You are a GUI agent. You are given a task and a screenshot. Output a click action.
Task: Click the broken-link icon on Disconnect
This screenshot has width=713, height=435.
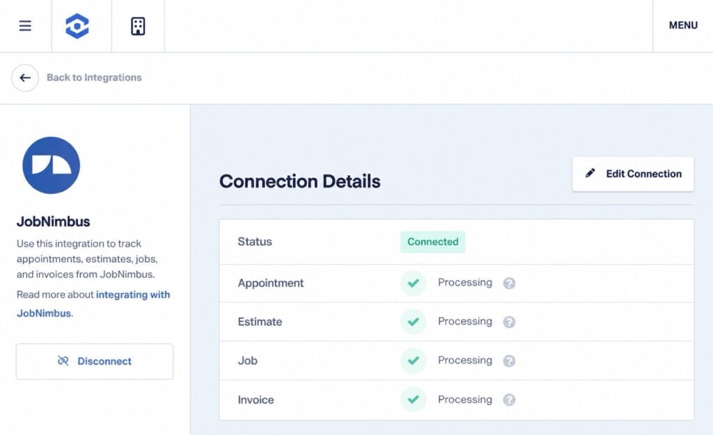[x=63, y=361]
